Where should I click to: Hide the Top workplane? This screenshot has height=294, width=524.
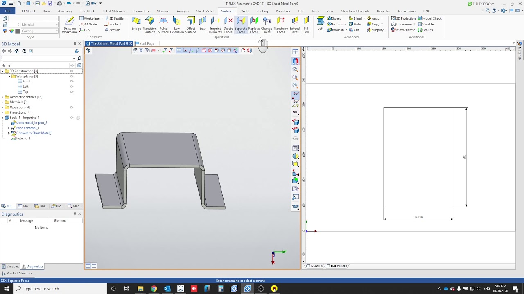click(x=72, y=92)
